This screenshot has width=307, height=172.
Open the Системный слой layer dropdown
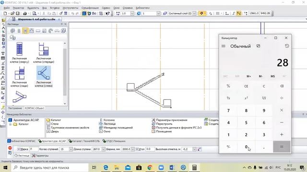(194, 13)
